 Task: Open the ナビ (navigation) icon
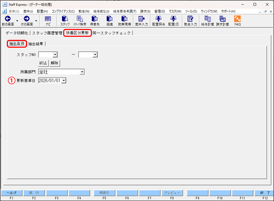pos(47,21)
